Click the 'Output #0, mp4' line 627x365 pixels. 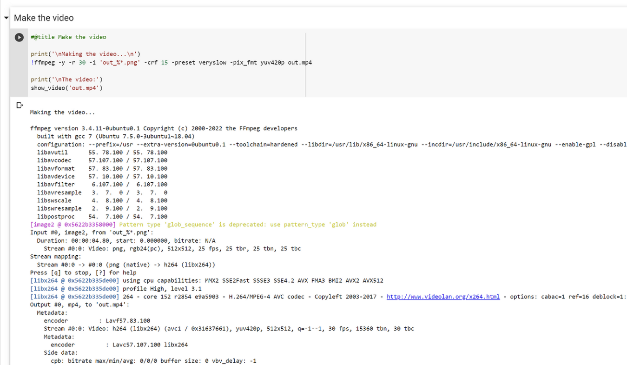(79, 305)
